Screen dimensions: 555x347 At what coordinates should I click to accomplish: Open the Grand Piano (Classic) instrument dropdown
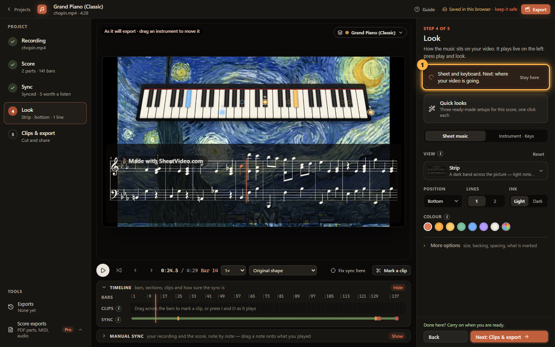[x=370, y=33]
